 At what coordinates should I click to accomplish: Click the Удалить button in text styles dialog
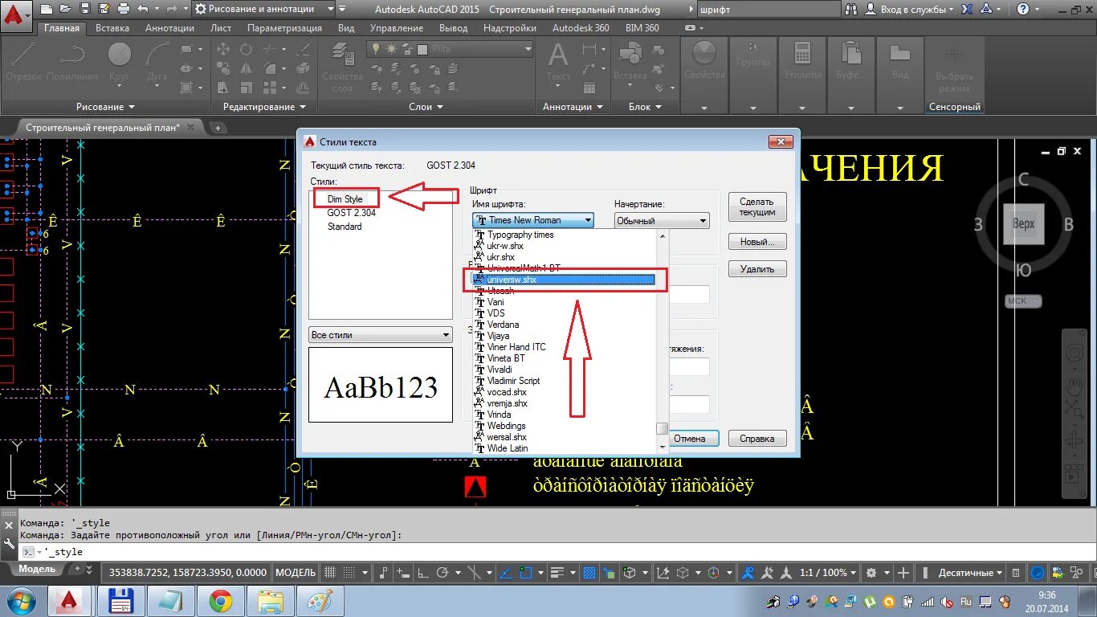(x=757, y=269)
